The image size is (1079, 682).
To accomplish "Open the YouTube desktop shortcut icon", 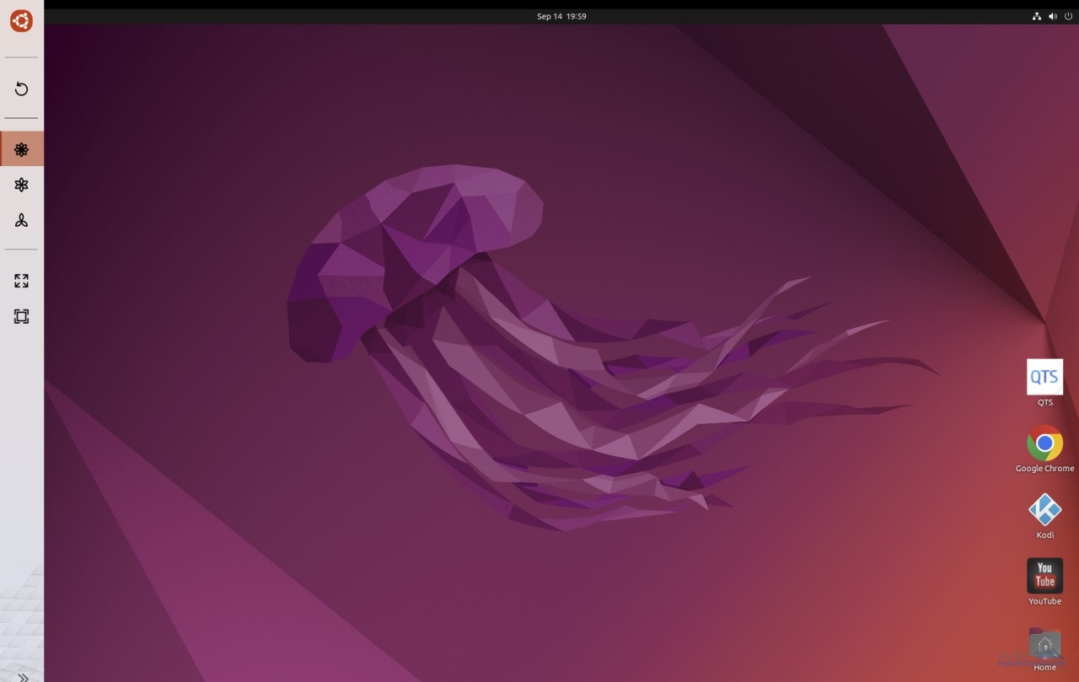I will point(1044,576).
